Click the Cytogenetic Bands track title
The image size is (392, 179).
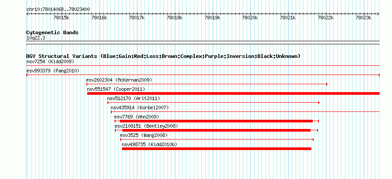pos(52,32)
